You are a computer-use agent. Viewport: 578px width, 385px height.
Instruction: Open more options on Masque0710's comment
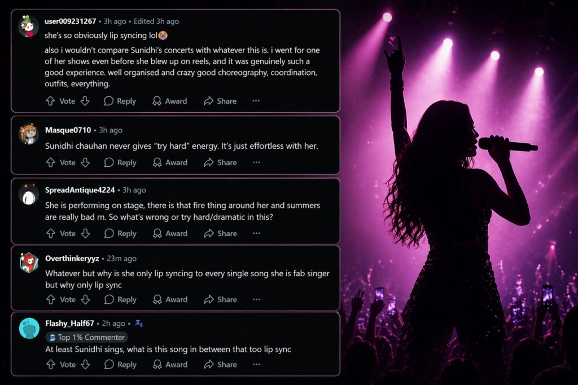click(256, 162)
